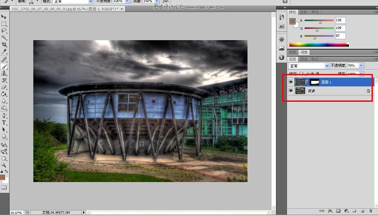Hide the 图层 1 layer

pyautogui.click(x=291, y=82)
